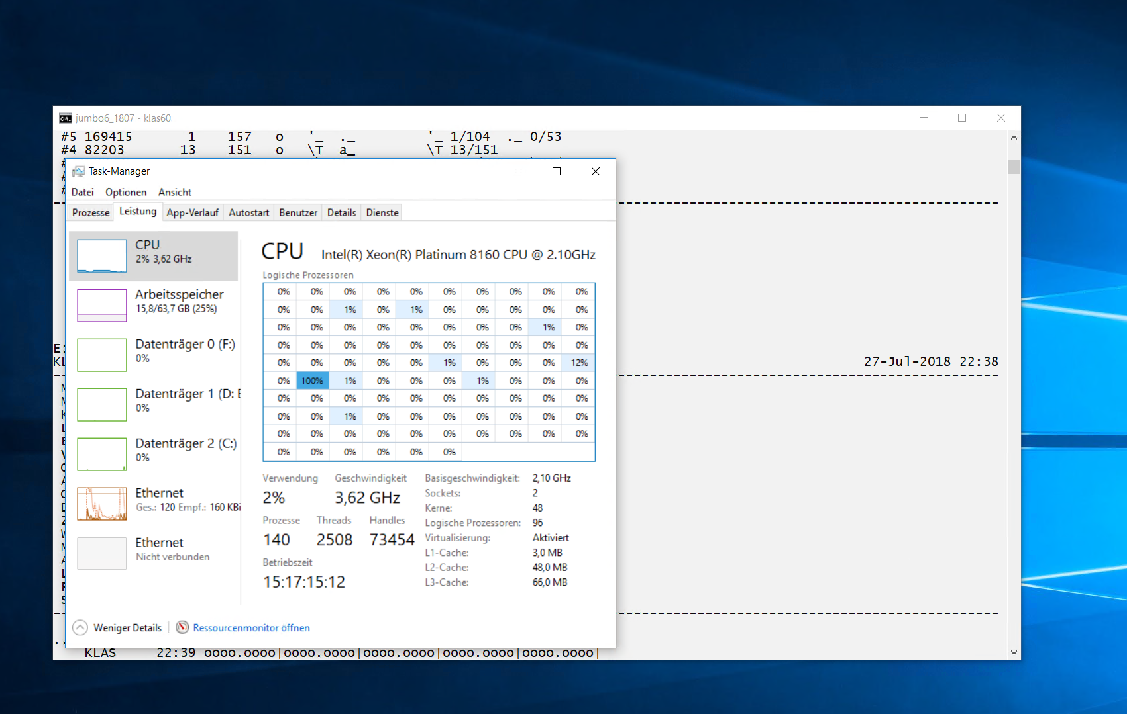1127x714 pixels.
Task: Select the Datenträger 2 (C:) graph thumbnail
Action: click(x=102, y=454)
